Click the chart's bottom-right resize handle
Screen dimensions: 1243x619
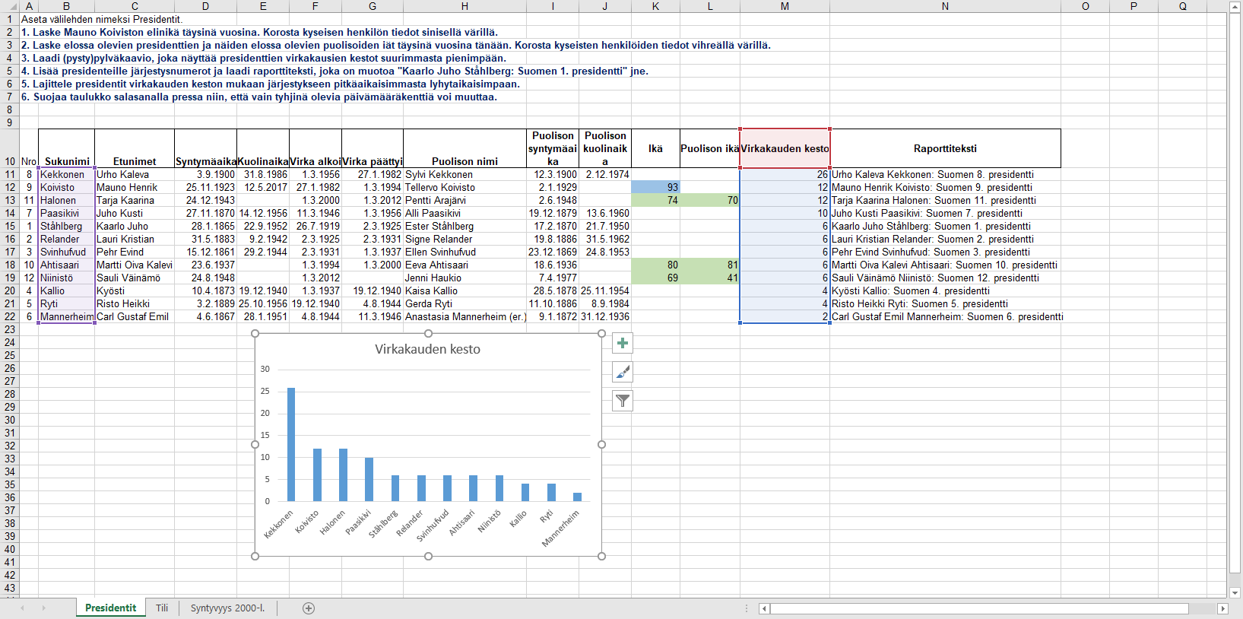coord(602,557)
